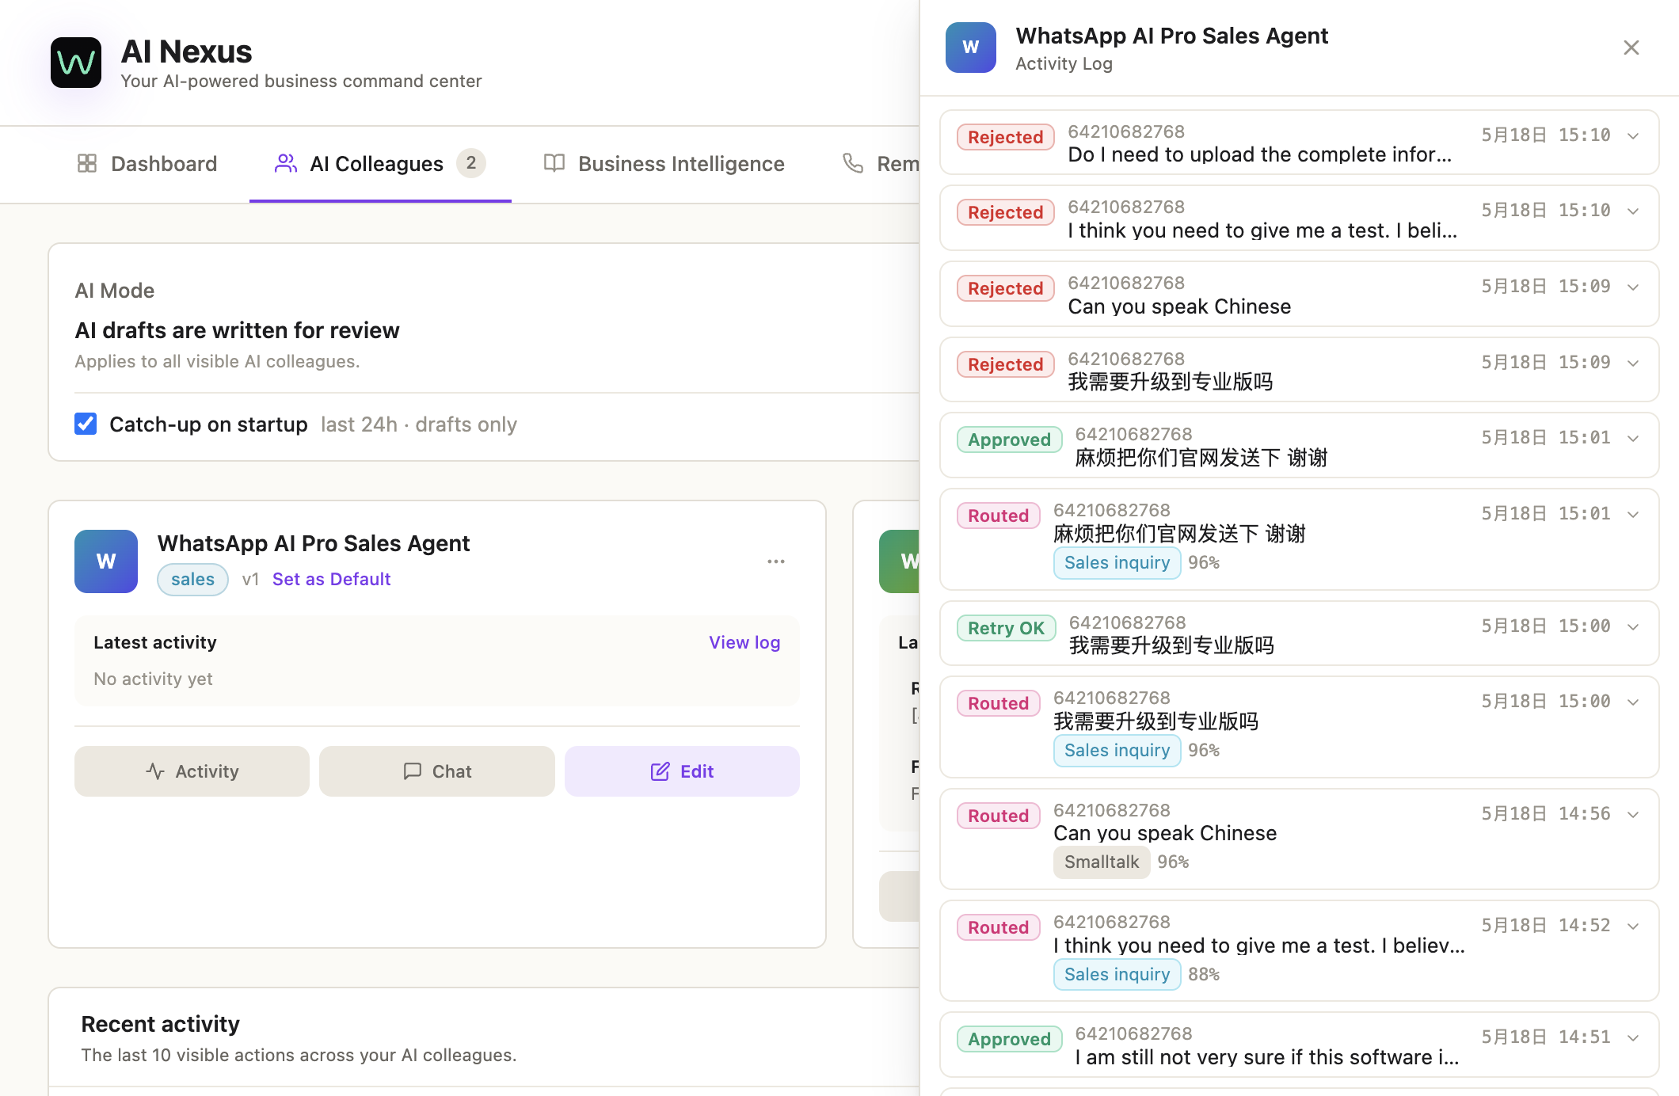
Task: Click the 'last 24h · drafts only' text
Action: [x=419, y=424]
